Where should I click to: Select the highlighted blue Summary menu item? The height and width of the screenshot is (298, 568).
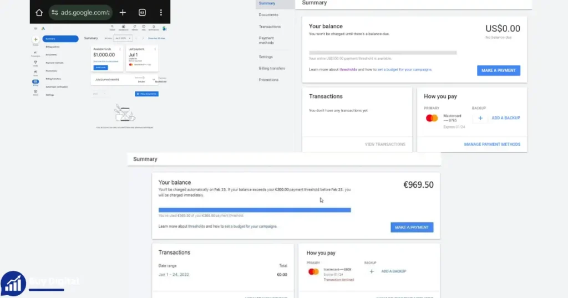(60, 39)
